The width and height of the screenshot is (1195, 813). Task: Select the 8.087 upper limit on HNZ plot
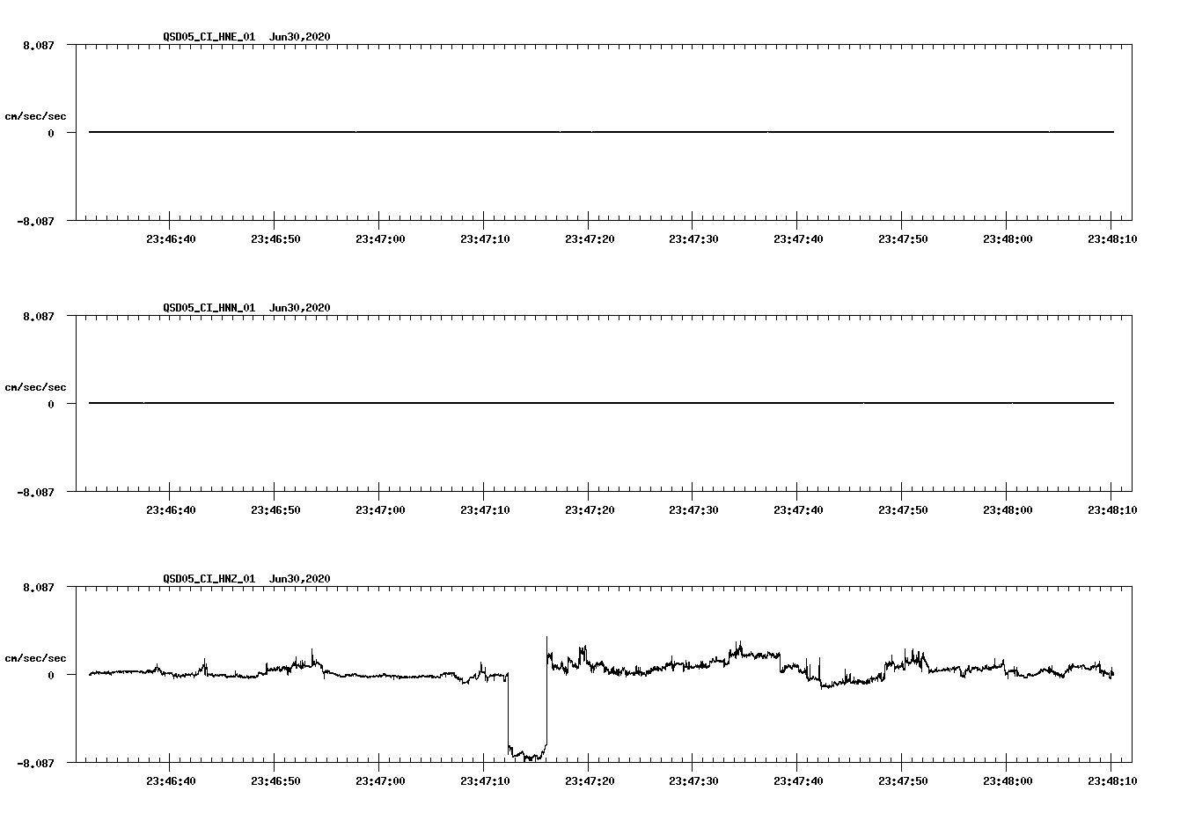[39, 587]
